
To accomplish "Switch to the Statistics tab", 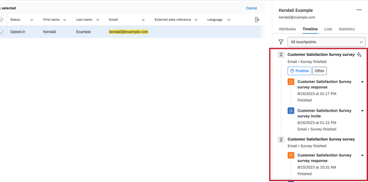I will pyautogui.click(x=347, y=29).
